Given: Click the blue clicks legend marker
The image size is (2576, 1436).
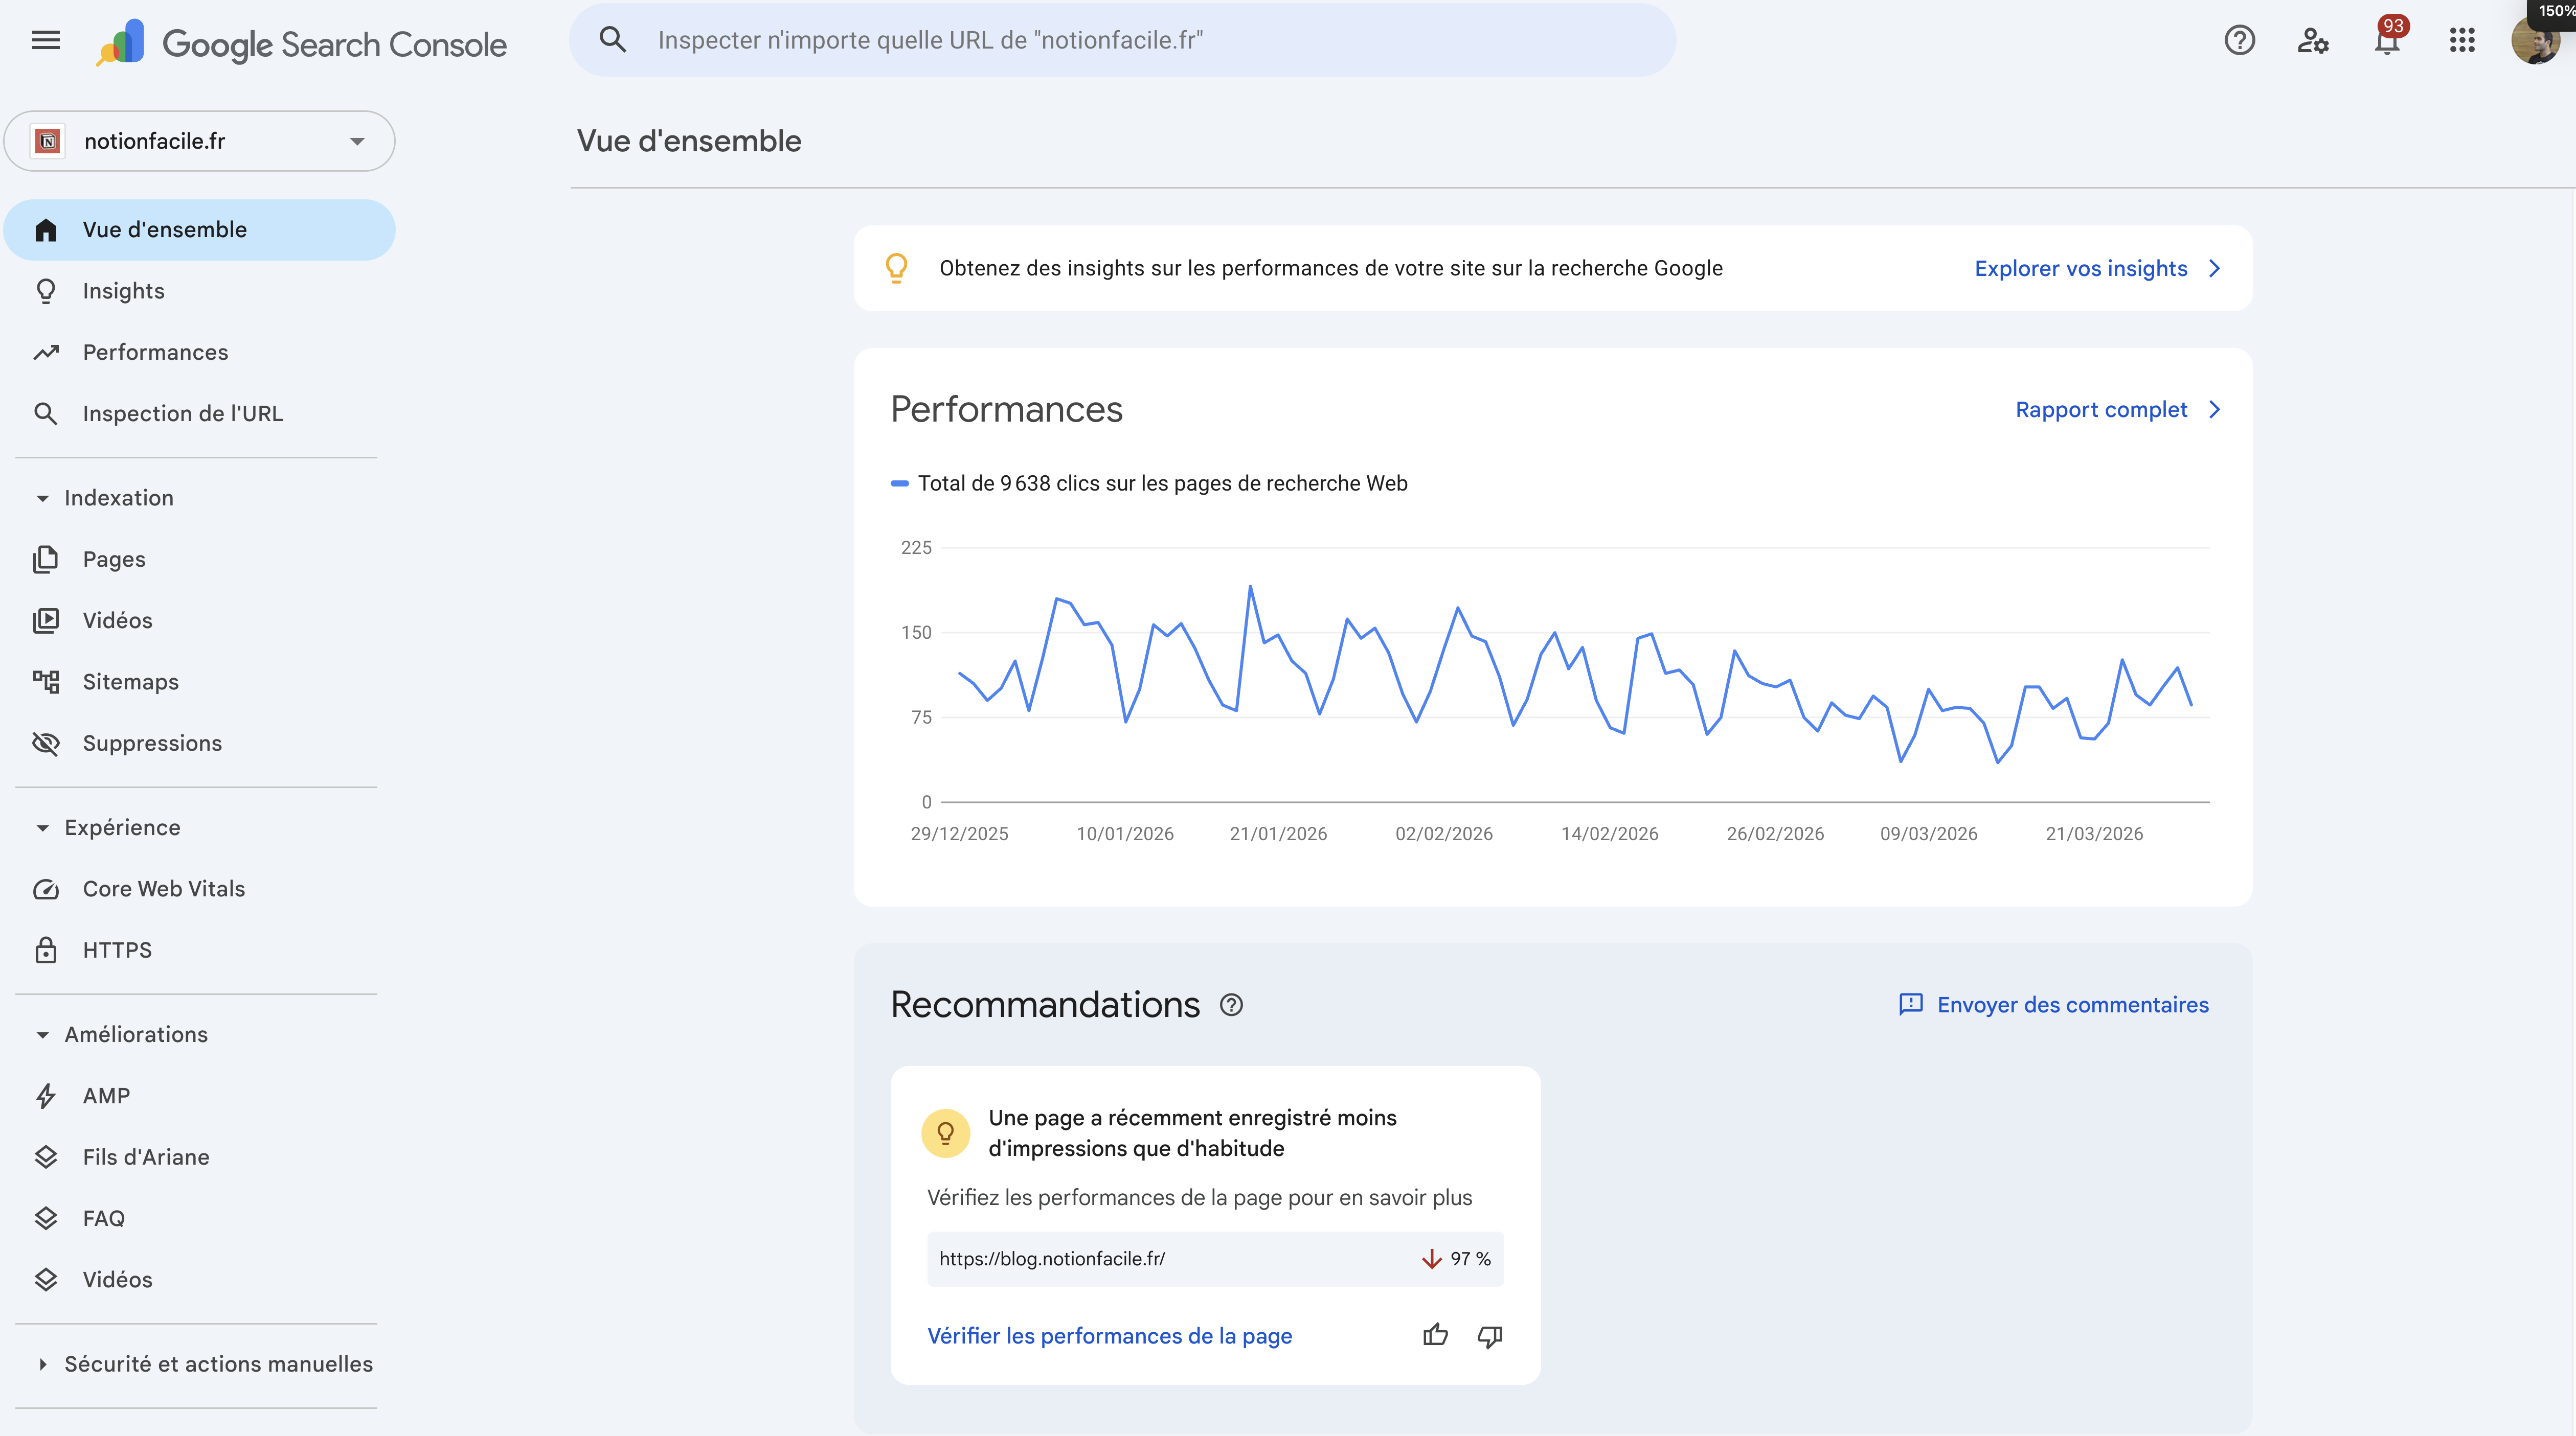Looking at the screenshot, I should point(899,483).
